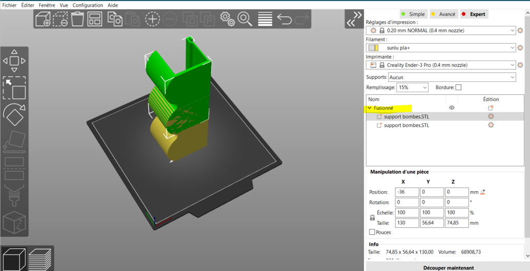Viewport: 530px width, 271px height.
Task: Open the Fenêtre menu
Action: 47,5
